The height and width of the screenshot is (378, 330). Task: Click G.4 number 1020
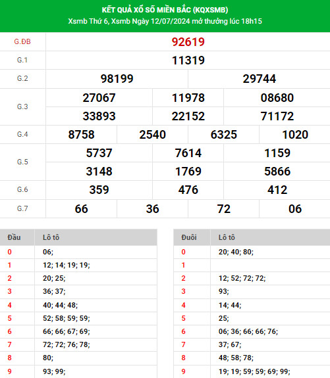[x=295, y=135]
